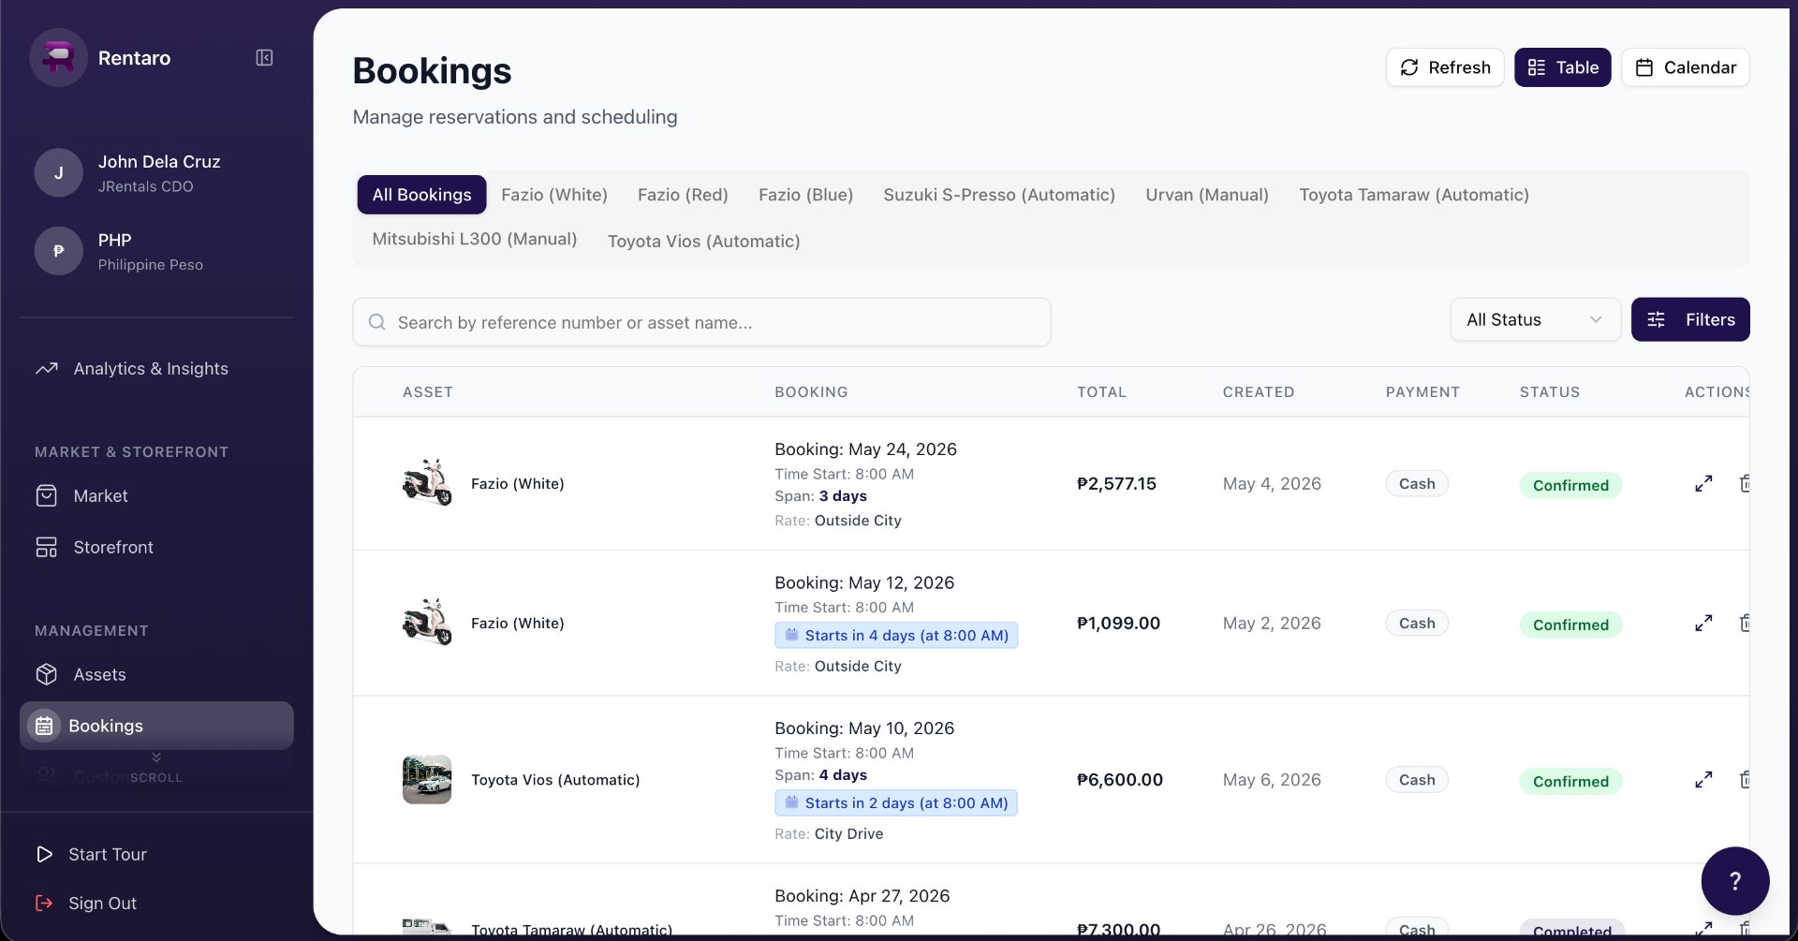This screenshot has height=941, width=1798.
Task: Open Analytics & Insights
Action: (x=151, y=369)
